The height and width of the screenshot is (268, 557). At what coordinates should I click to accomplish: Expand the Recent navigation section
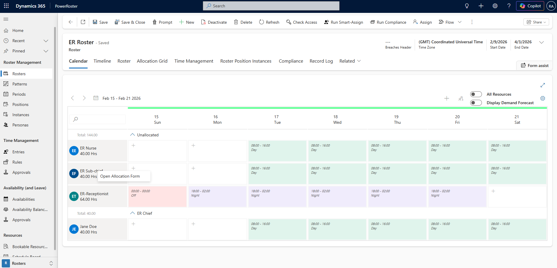pos(46,41)
